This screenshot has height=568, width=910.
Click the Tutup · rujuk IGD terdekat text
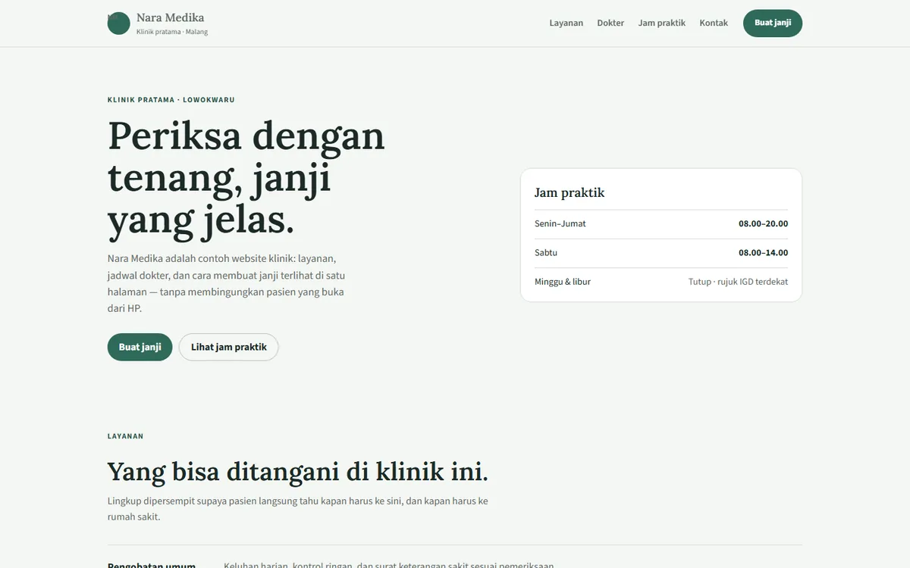point(739,281)
